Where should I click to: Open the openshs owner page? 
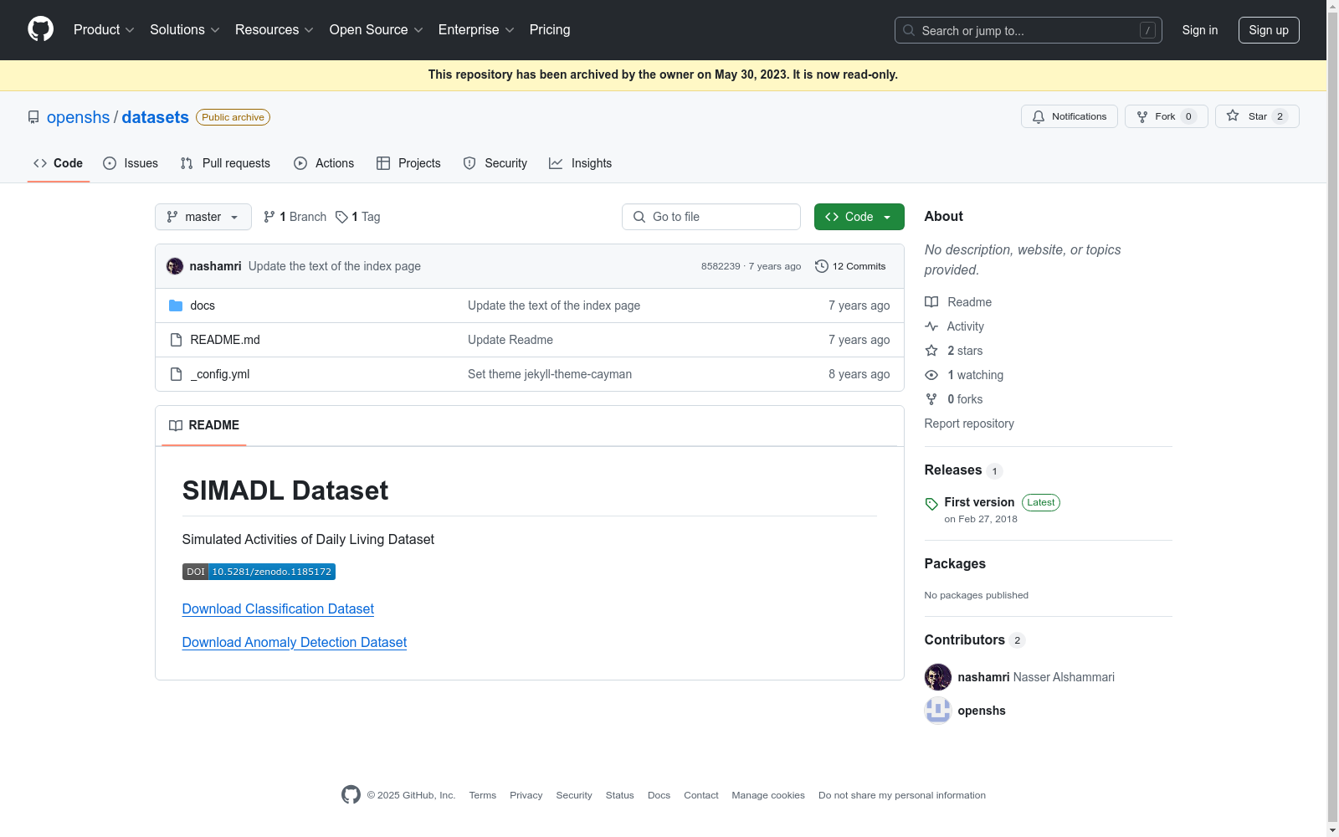click(x=78, y=117)
